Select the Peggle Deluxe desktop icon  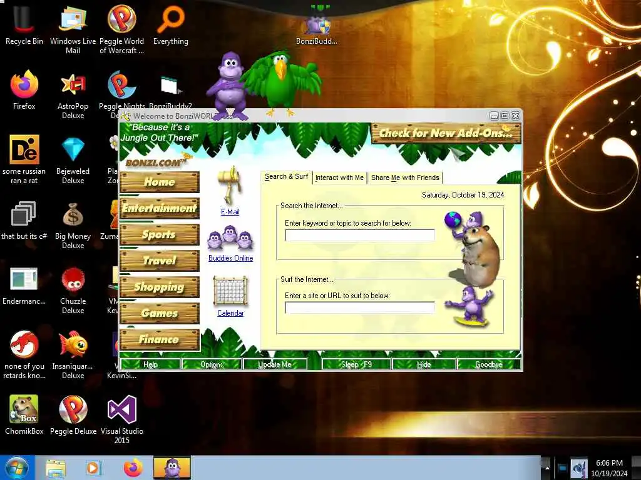[x=73, y=414]
